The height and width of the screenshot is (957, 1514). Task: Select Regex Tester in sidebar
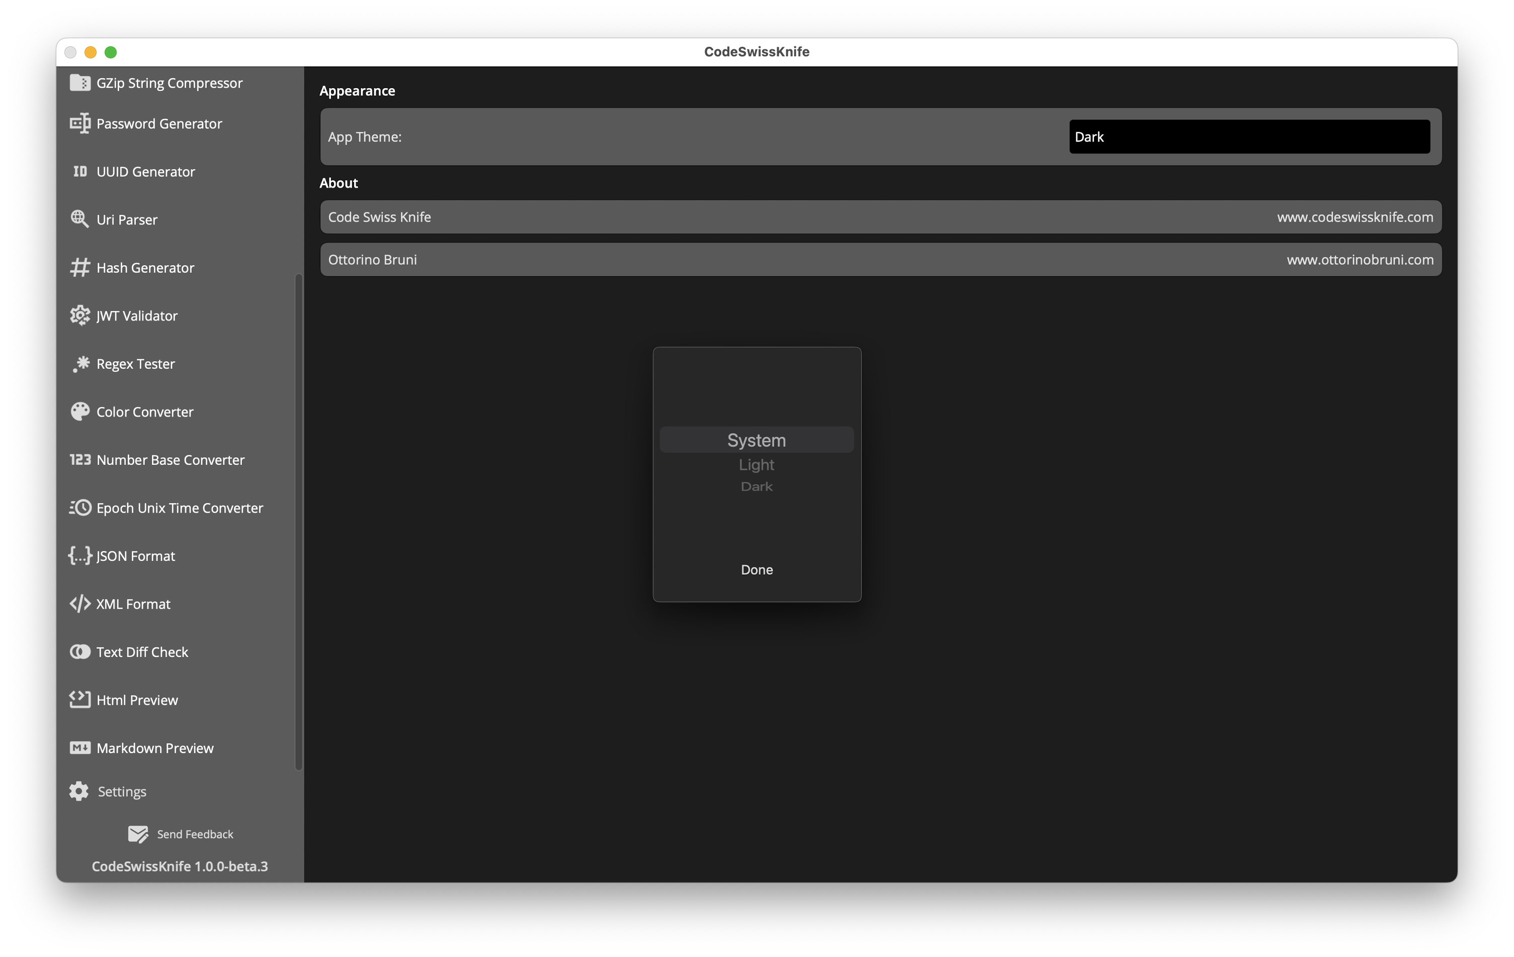136,364
